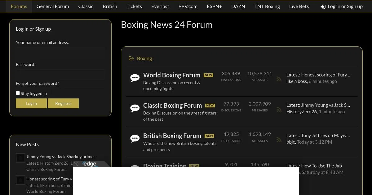This screenshot has height=195, width=372.
Task: Open British in the top navigation
Action: (110, 6)
